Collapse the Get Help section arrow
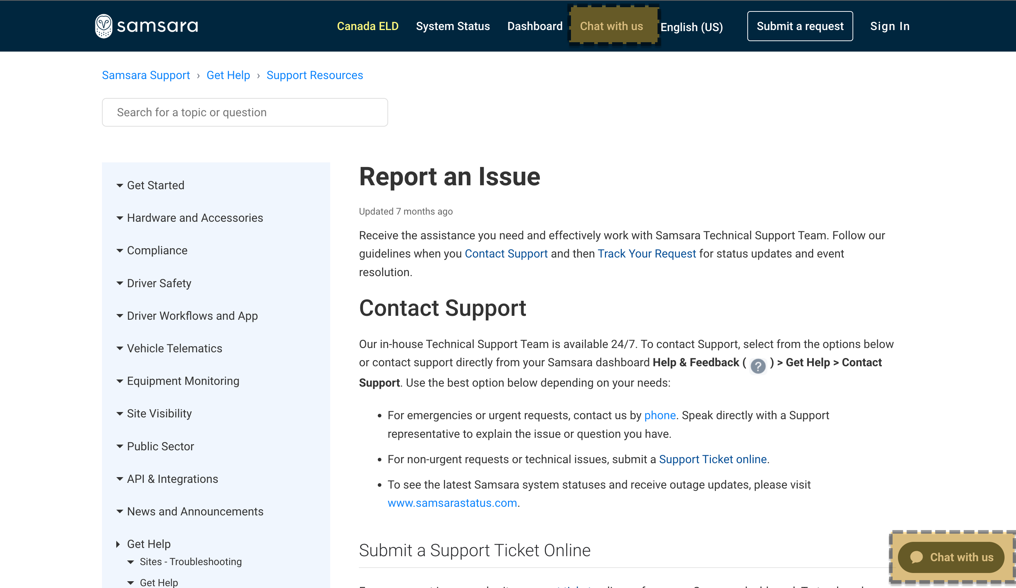The height and width of the screenshot is (588, 1016). click(x=118, y=544)
